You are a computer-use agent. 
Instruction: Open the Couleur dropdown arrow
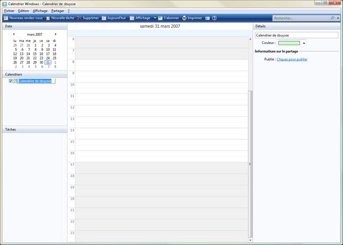click(304, 43)
